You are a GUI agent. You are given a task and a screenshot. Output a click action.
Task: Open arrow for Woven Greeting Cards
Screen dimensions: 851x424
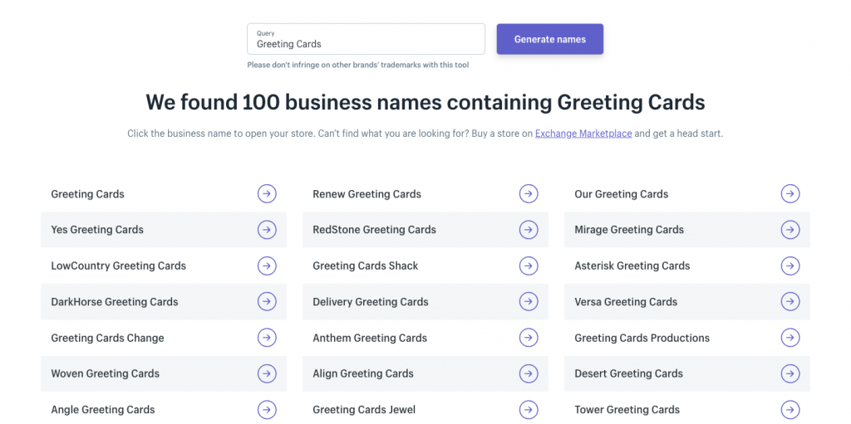[x=267, y=373]
